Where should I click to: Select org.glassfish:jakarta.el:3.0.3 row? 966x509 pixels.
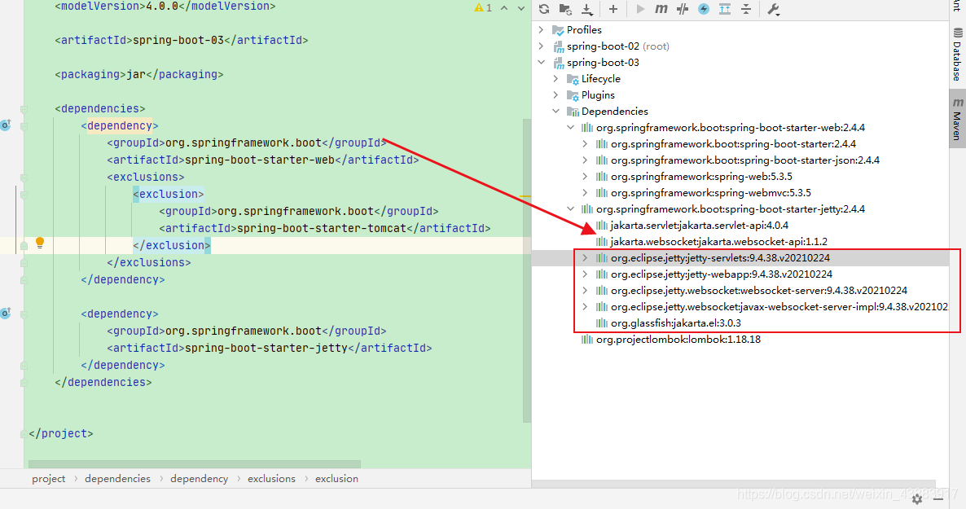(x=676, y=323)
